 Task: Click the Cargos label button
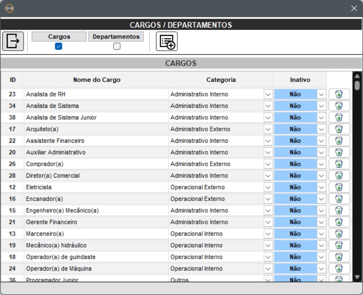(59, 37)
